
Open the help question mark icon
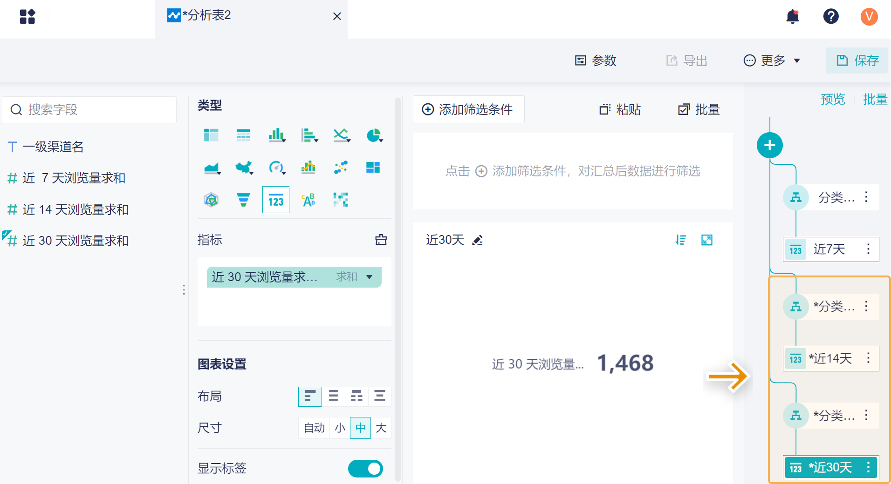(x=831, y=17)
